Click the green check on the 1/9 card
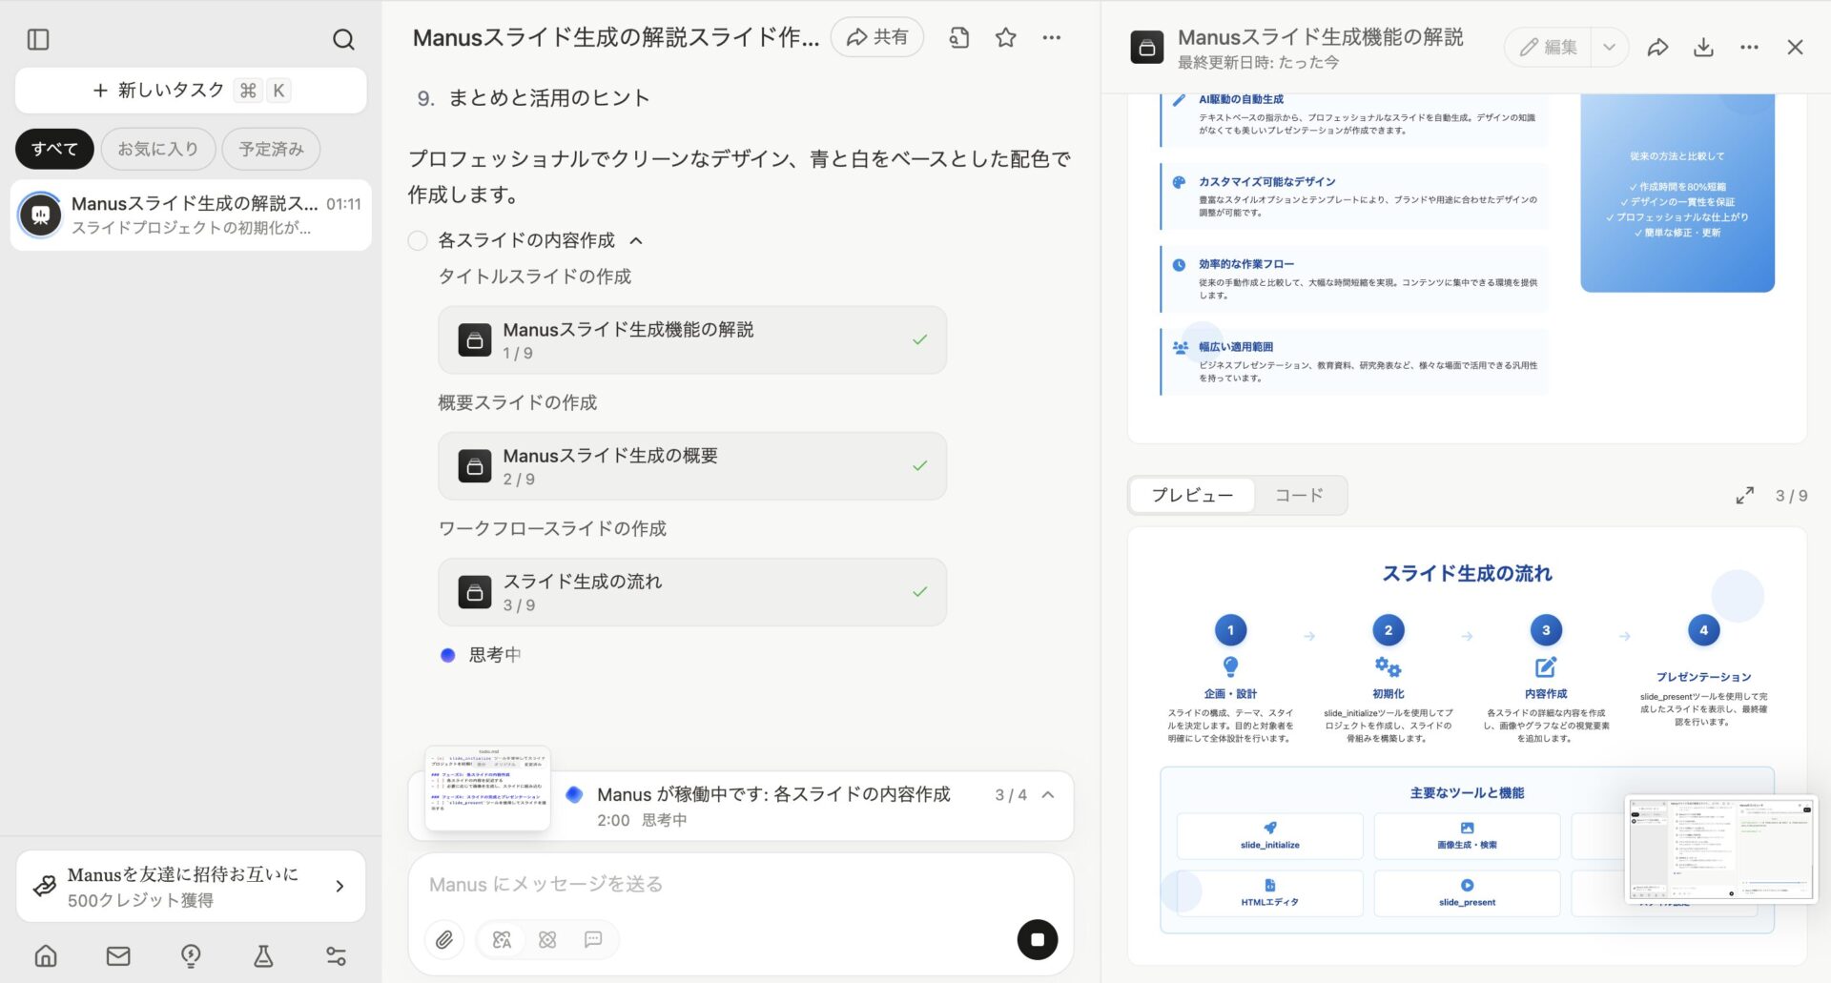The image size is (1831, 983). [x=919, y=340]
